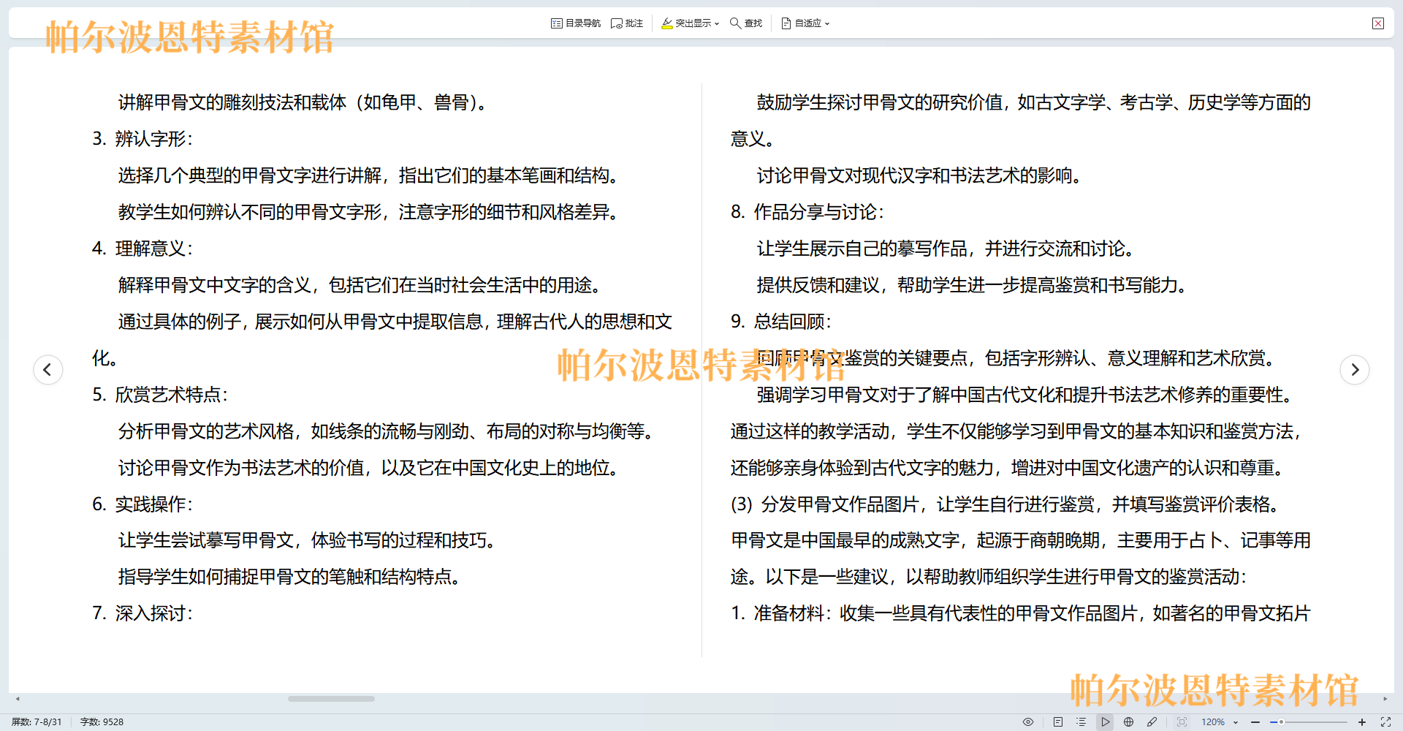Go to the previous page arrow

coord(48,369)
